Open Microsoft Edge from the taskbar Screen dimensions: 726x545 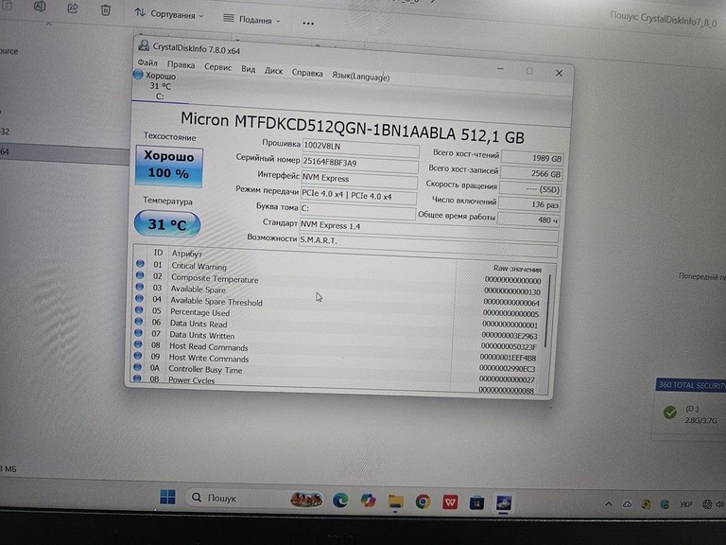pyautogui.click(x=340, y=500)
